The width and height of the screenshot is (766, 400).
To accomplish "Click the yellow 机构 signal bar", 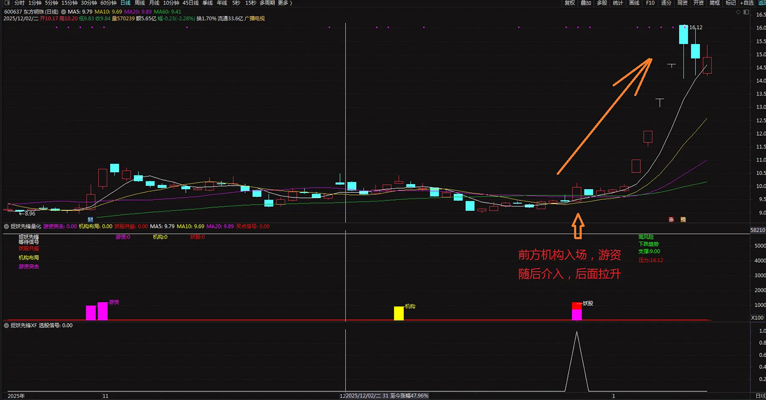I will coord(398,313).
